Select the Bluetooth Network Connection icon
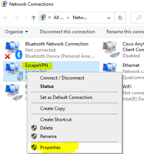Screen dimensions: 144x154 click(13, 50)
